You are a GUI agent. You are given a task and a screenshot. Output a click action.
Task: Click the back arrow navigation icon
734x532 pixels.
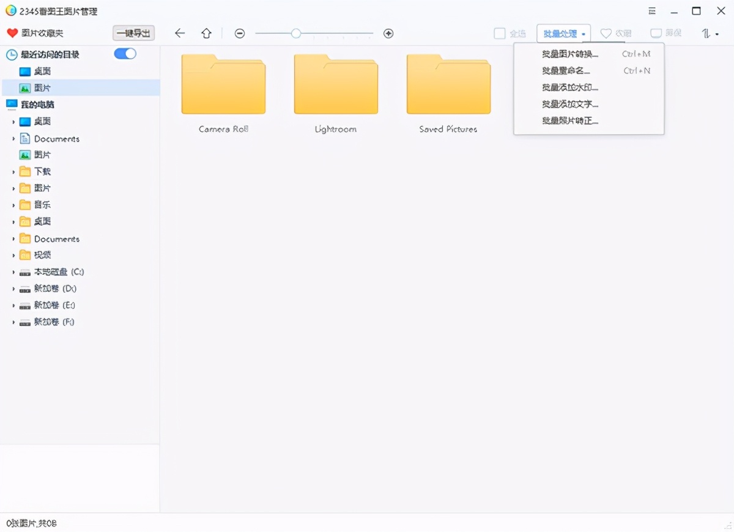click(x=179, y=34)
